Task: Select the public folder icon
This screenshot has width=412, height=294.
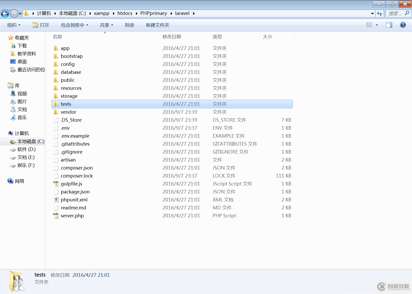Action: (x=56, y=80)
